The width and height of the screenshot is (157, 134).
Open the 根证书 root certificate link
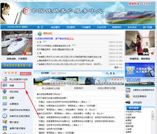coord(70,38)
